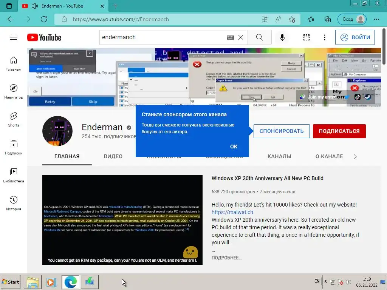
Task: Click the browser address bar URL
Action: click(121, 19)
